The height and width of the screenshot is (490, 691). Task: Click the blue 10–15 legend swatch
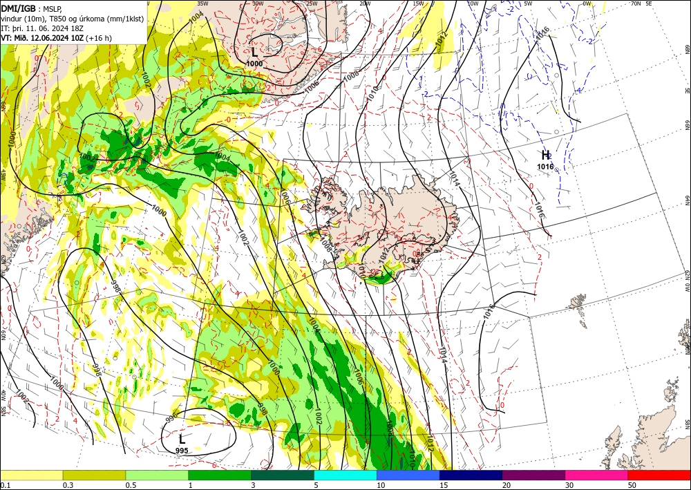click(x=408, y=475)
